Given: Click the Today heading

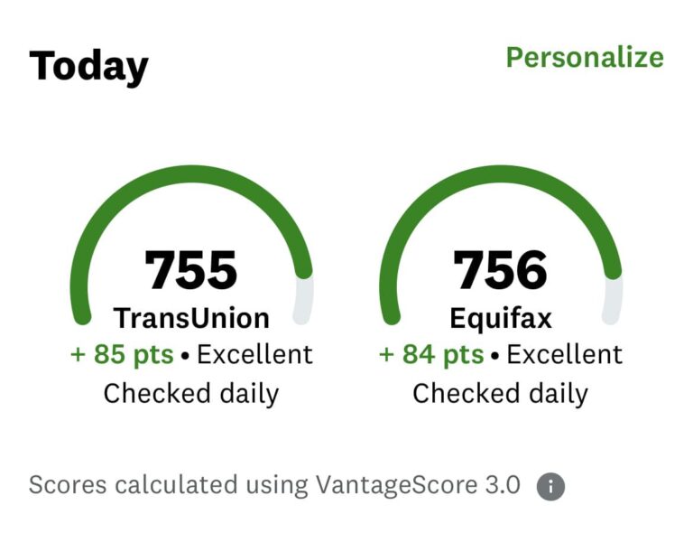Looking at the screenshot, I should (88, 66).
